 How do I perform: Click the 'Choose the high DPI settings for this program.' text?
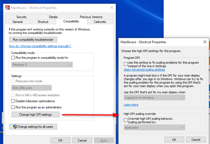click(151, 51)
